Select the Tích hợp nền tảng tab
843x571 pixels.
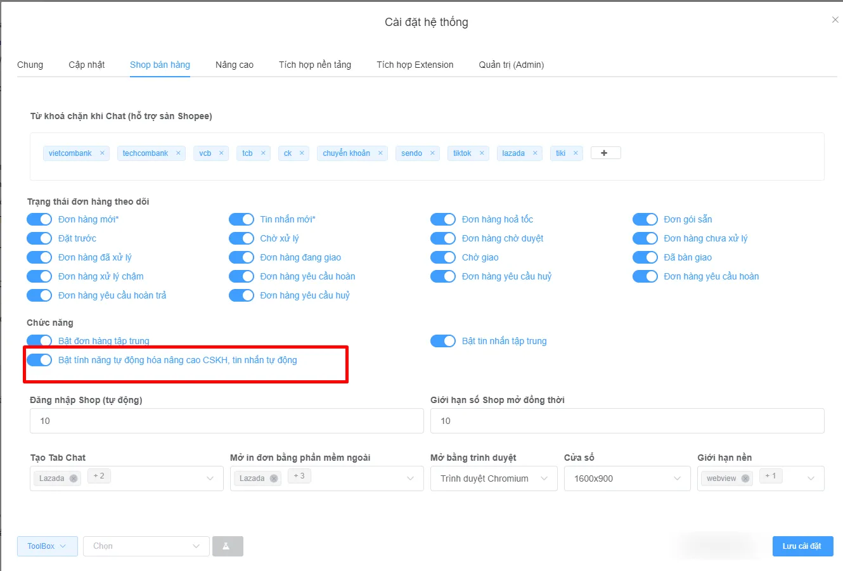(x=315, y=65)
